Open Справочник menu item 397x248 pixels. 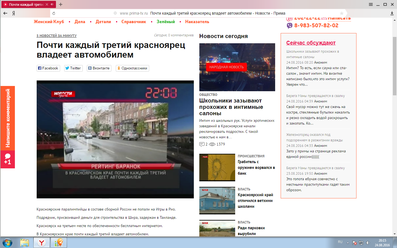click(x=134, y=22)
